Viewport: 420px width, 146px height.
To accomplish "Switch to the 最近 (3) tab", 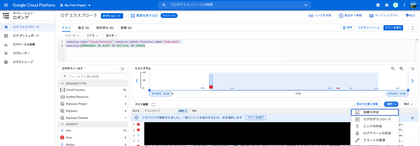I will pyautogui.click(x=83, y=28).
